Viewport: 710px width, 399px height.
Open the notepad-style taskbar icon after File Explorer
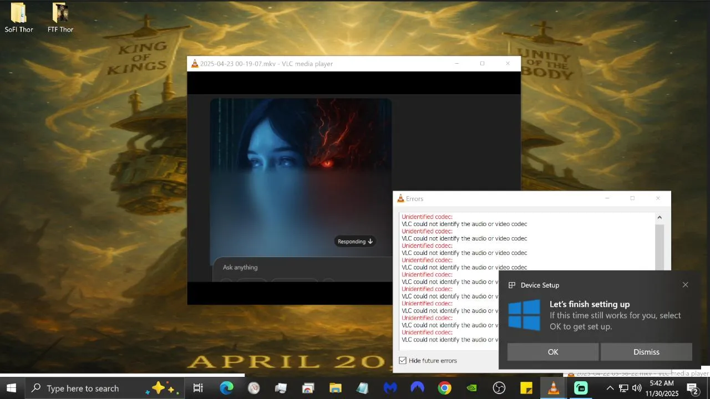click(363, 388)
